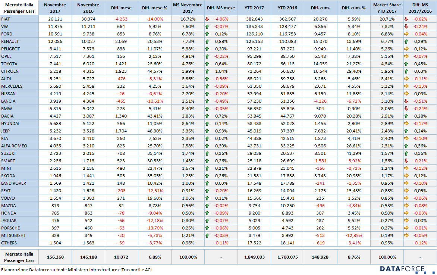Click the total "156.260" November 2017 value
The image size is (437, 275).
[55, 257]
